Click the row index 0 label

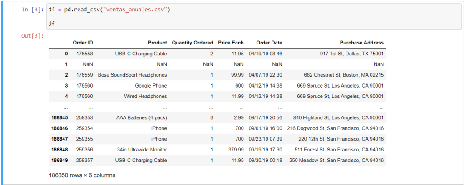click(66, 54)
